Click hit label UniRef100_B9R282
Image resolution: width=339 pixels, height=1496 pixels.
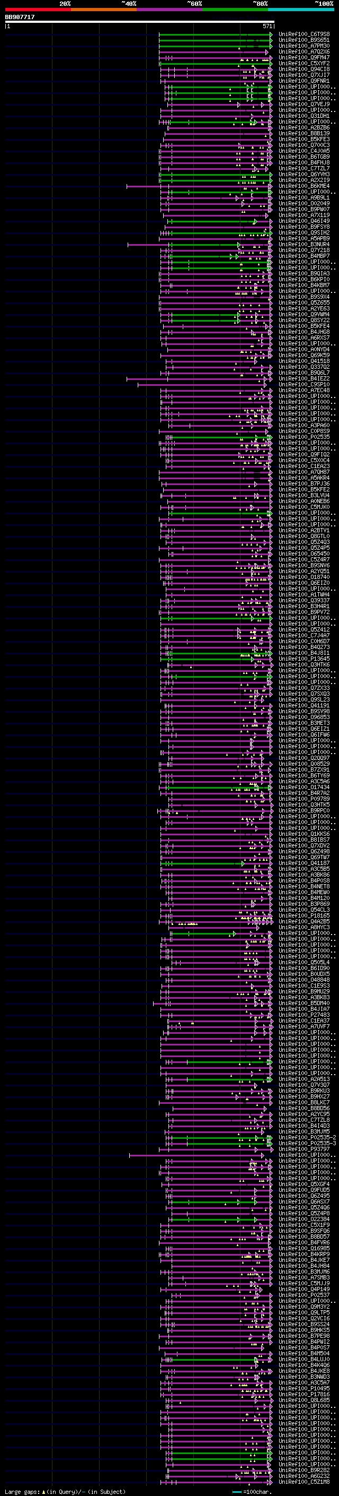(x=304, y=1471)
